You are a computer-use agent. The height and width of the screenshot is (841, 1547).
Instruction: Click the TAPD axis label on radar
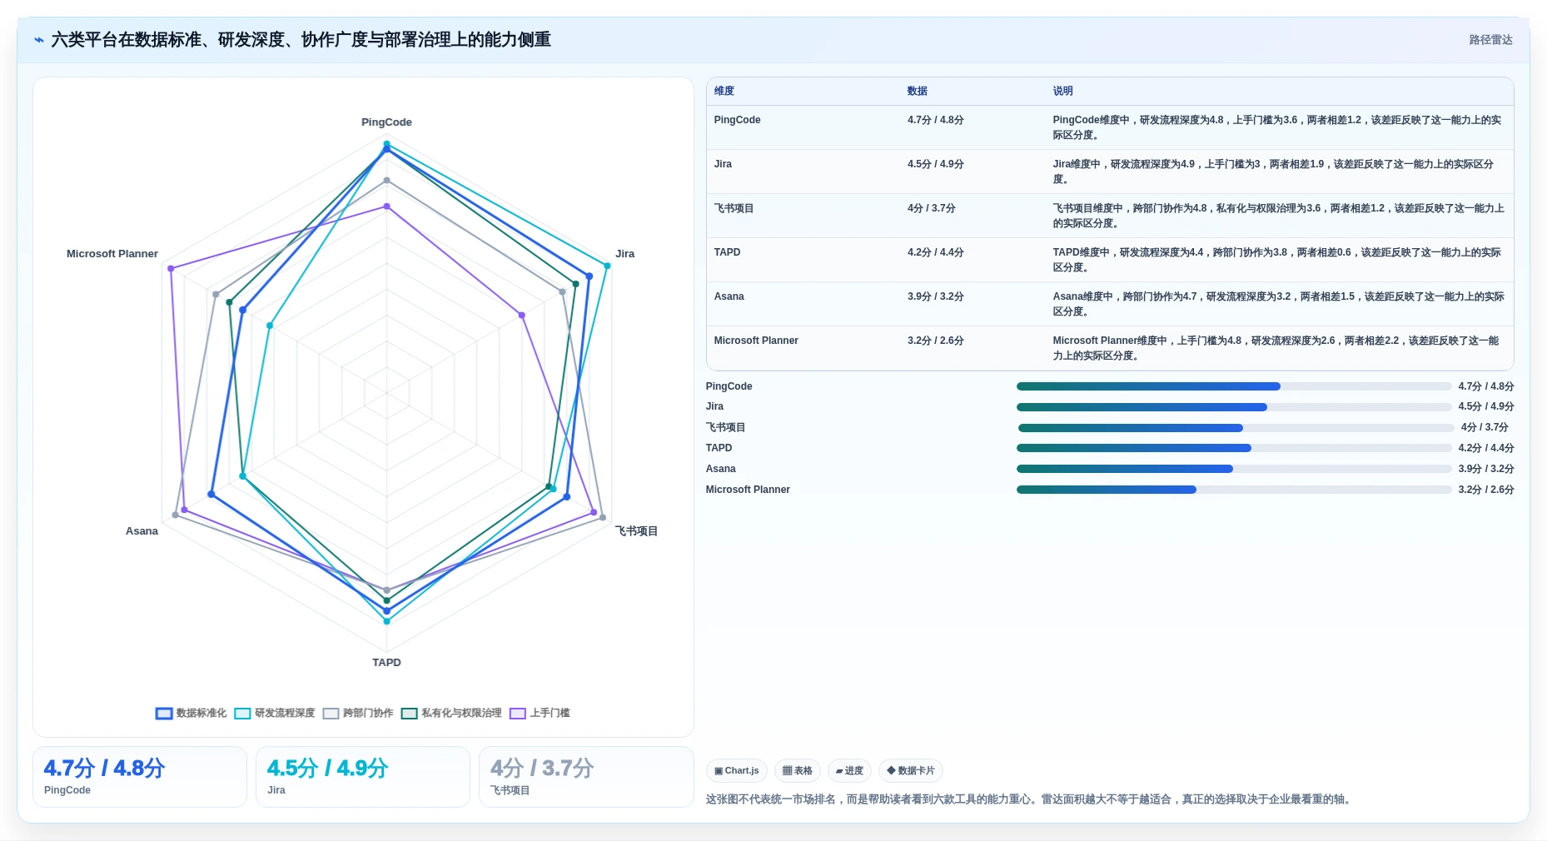point(386,663)
